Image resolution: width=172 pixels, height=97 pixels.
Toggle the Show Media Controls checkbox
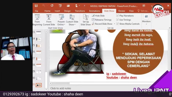coord(118,24)
